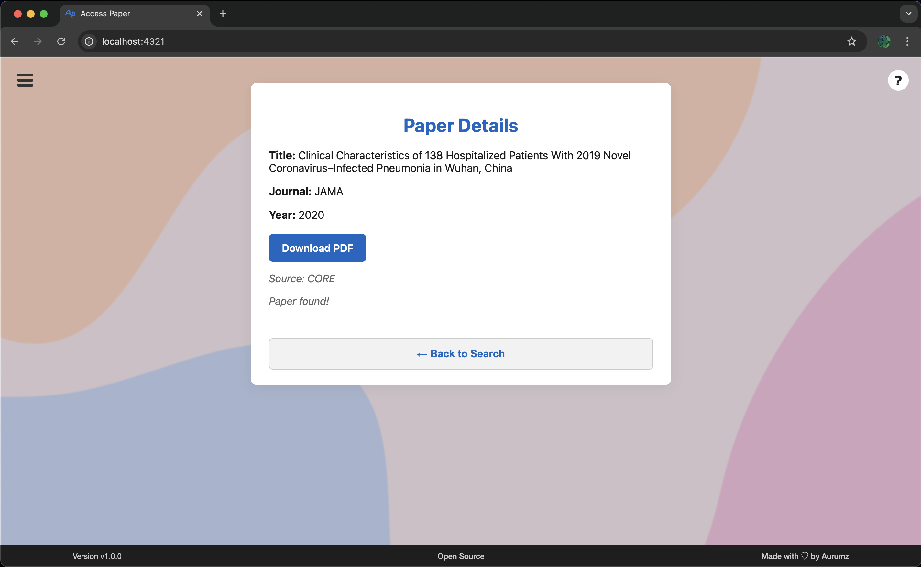This screenshot has width=921, height=567.
Task: Open the browser profile avatar
Action: (884, 41)
